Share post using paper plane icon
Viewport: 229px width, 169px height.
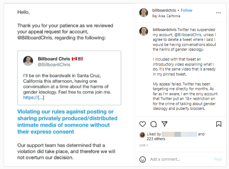click(x=164, y=124)
